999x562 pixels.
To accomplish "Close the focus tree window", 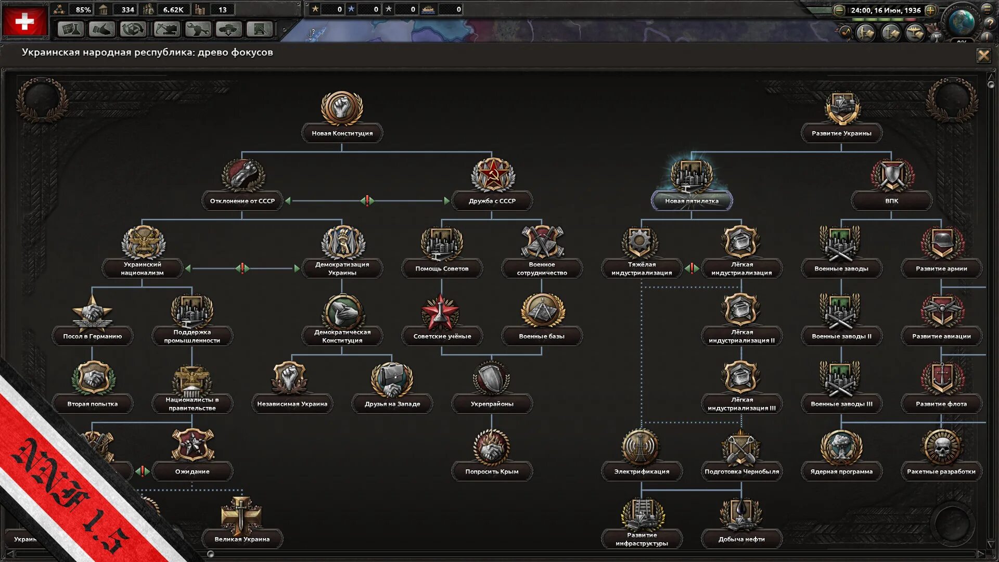I will pos(983,56).
